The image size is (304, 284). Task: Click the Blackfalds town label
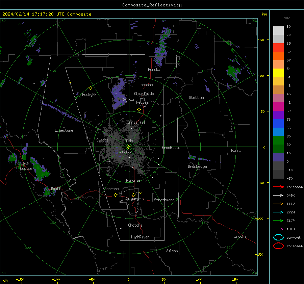[144, 94]
